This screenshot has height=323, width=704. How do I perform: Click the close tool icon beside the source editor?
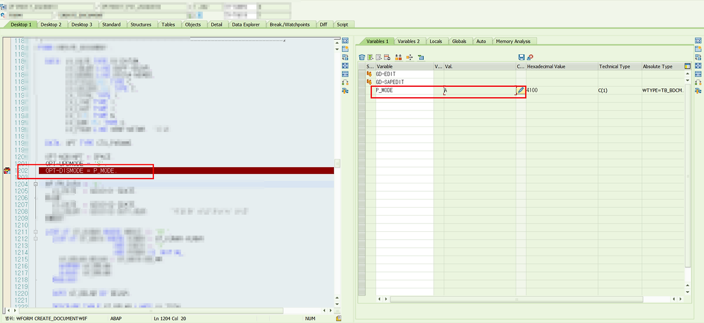(x=345, y=41)
